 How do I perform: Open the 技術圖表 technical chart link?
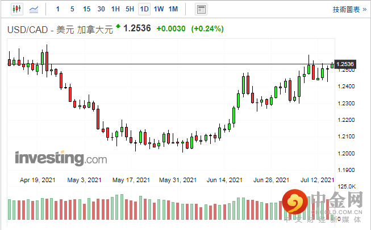(349, 10)
